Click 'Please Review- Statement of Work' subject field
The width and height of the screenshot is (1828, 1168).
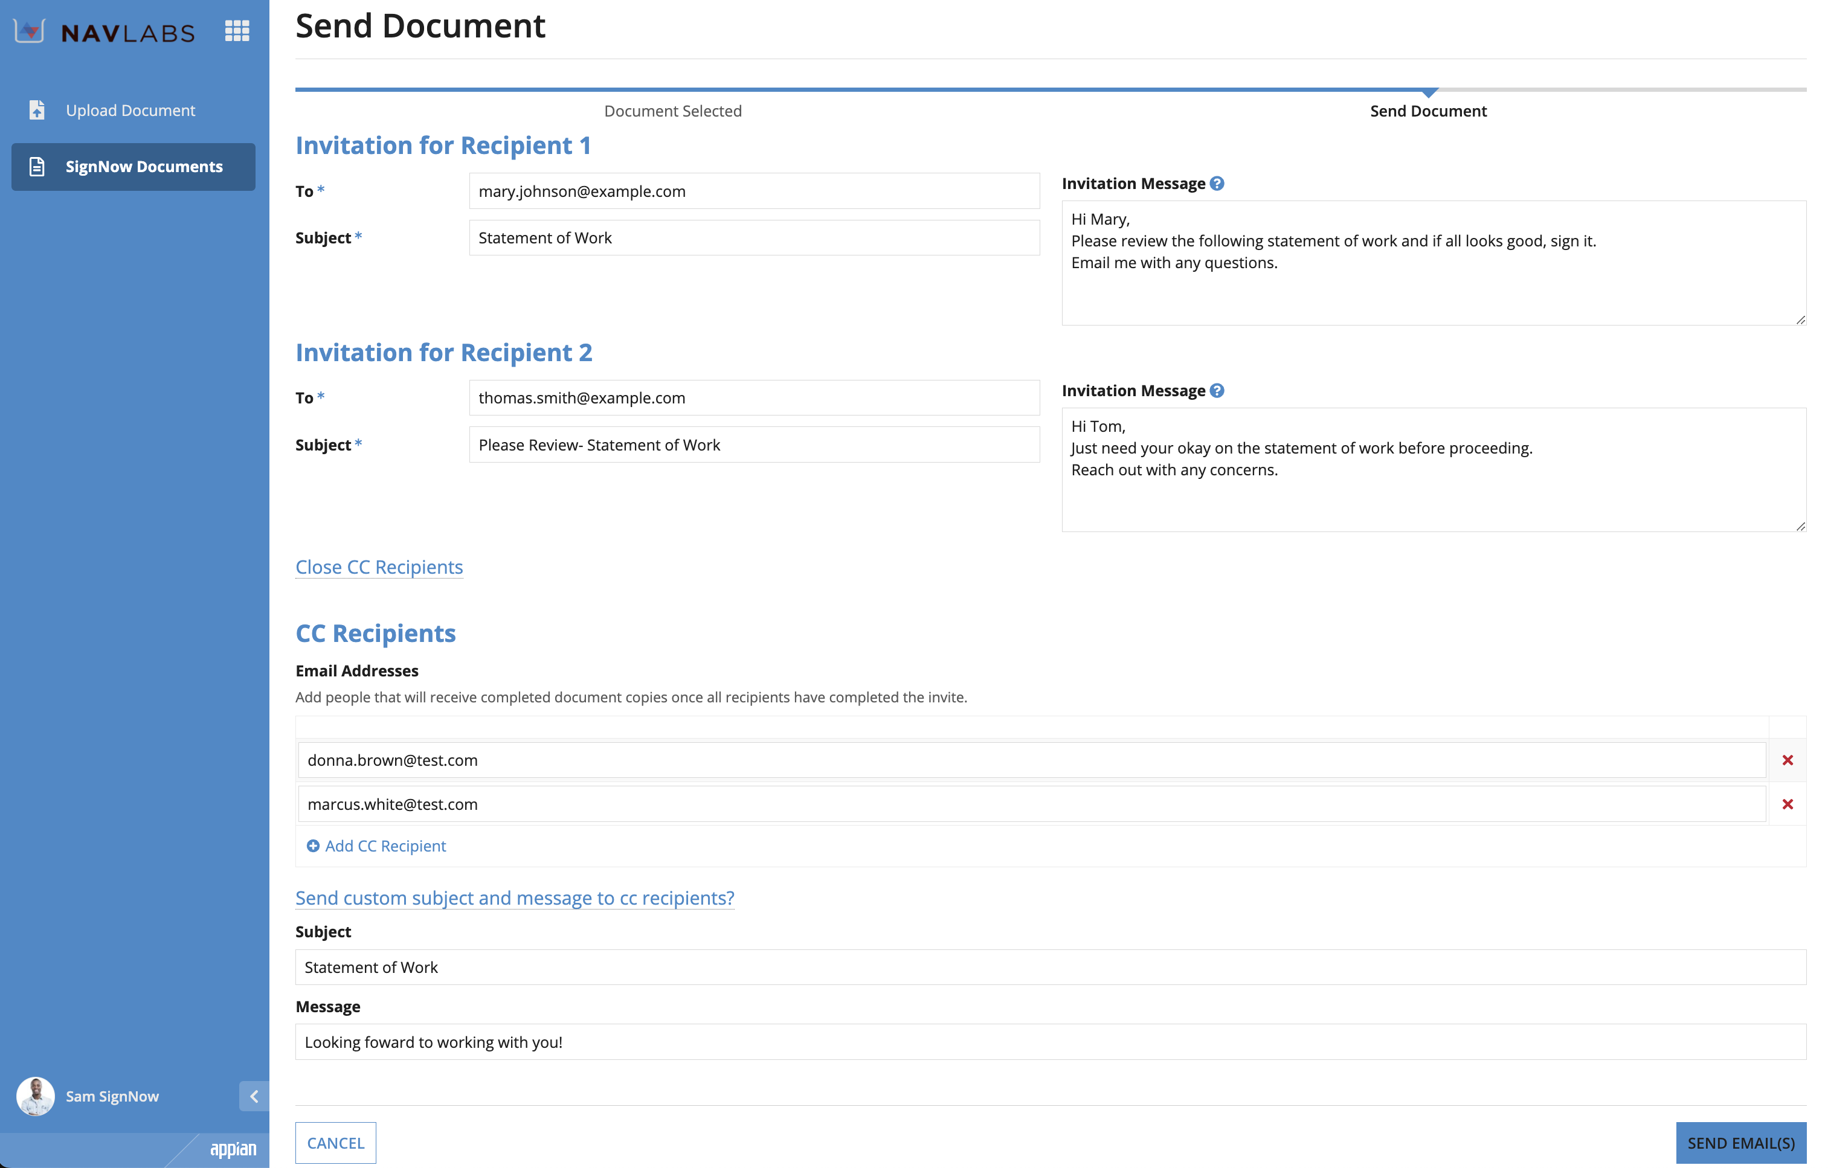click(x=754, y=444)
